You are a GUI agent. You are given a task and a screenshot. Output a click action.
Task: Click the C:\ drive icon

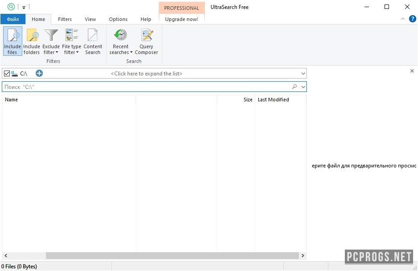(14, 73)
